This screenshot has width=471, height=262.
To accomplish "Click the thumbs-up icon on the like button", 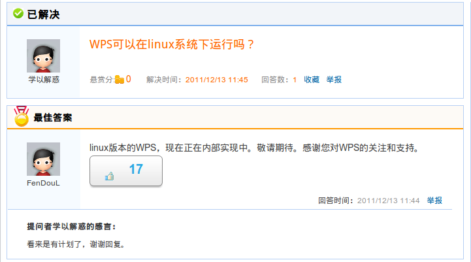I will coord(109,176).
